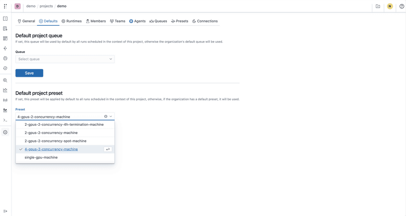Click the demo project breadcrumb
The width and height of the screenshot is (406, 216).
(62, 6)
